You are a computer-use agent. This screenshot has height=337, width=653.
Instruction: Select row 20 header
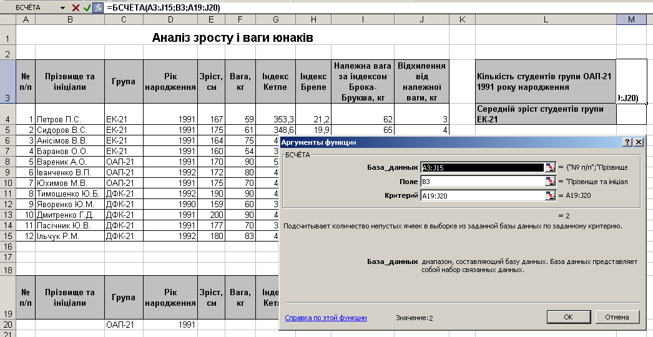click(7, 325)
